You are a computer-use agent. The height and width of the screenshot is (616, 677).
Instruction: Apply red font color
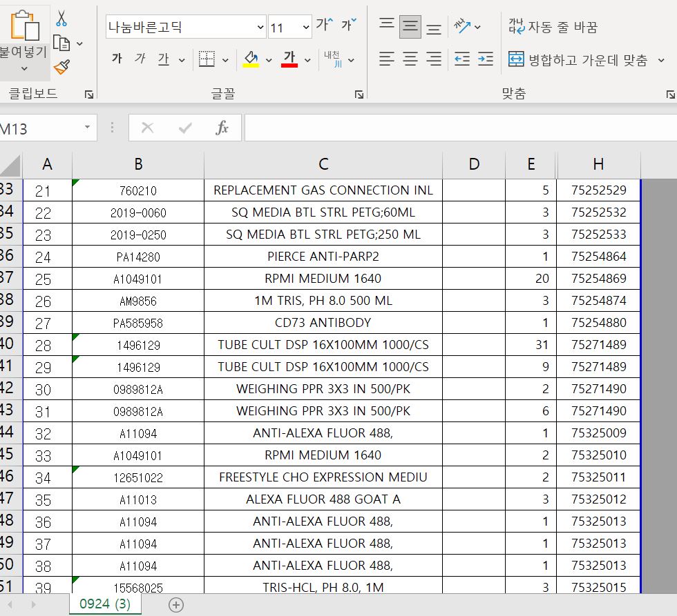click(289, 59)
